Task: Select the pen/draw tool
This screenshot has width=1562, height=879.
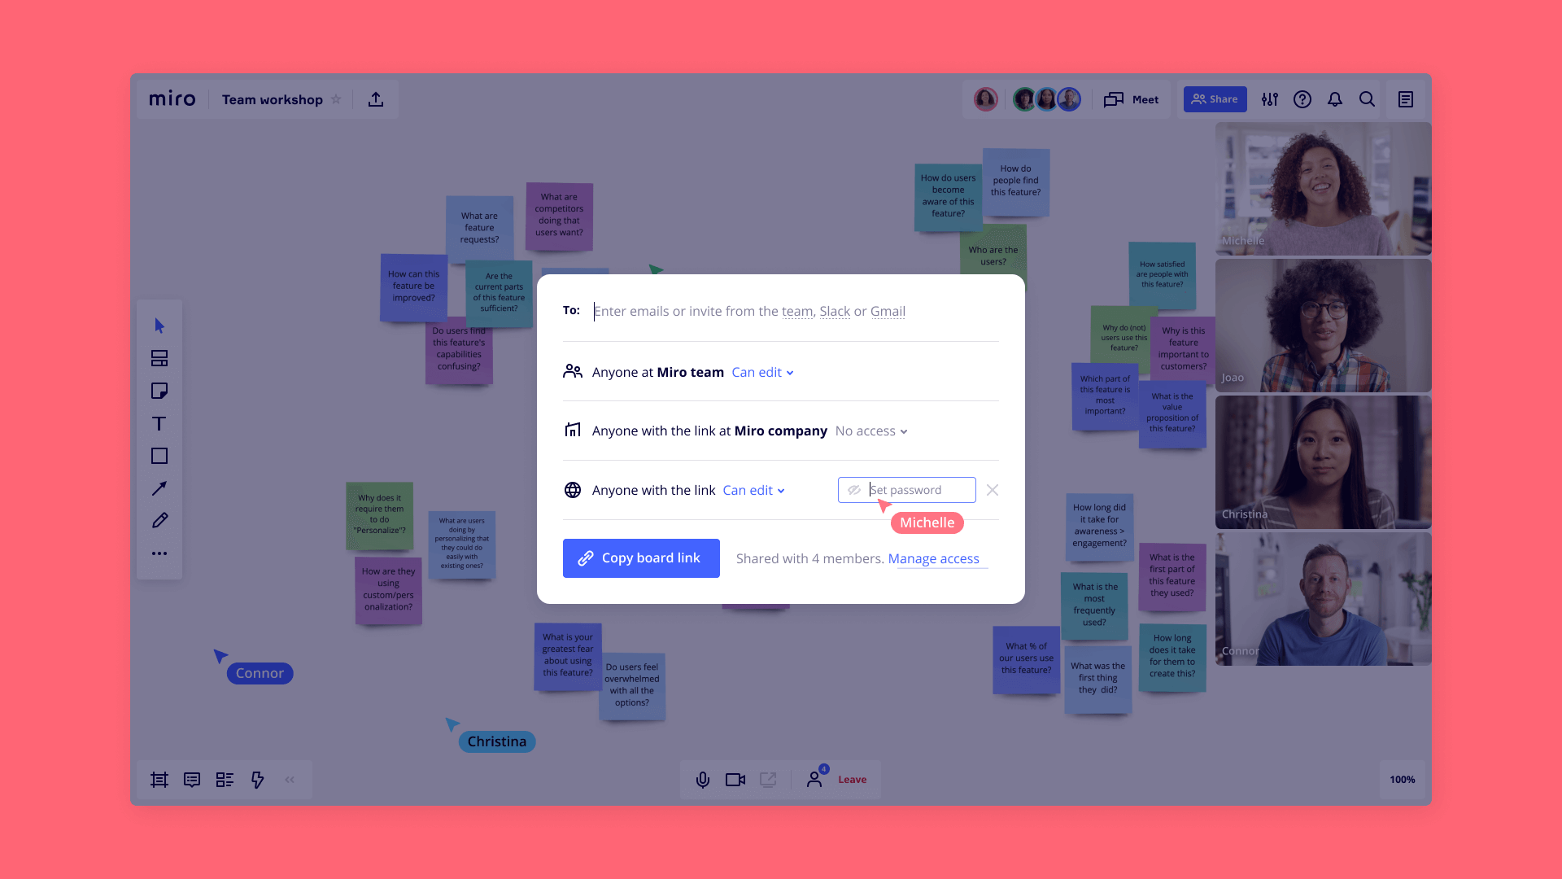Action: (x=159, y=519)
